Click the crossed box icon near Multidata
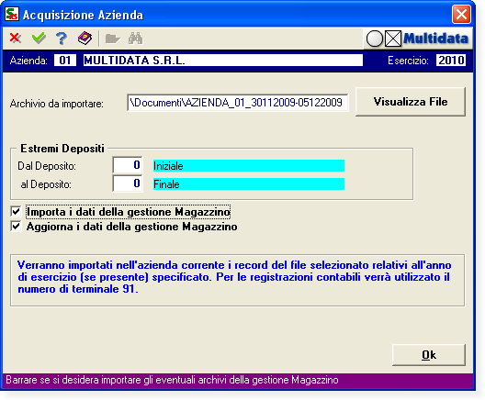The image size is (485, 400). [x=393, y=39]
